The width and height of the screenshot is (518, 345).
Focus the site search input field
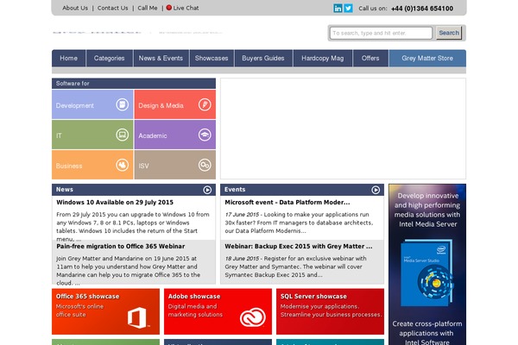381,33
